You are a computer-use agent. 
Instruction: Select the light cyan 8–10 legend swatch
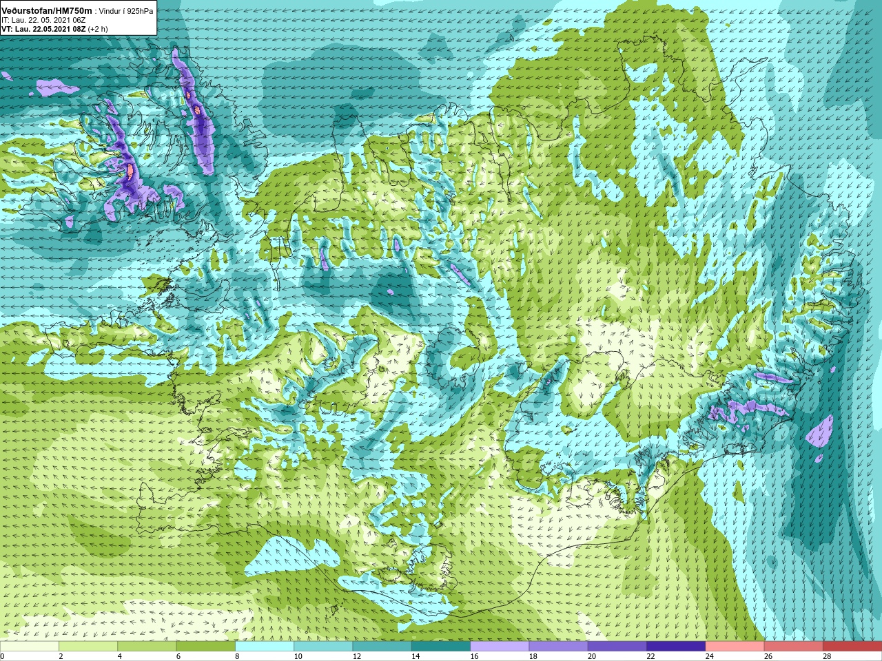click(265, 647)
